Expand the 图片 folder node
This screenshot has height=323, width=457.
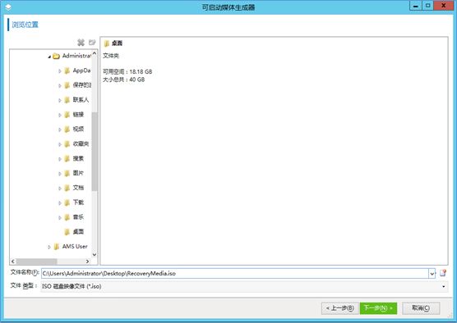click(60, 174)
